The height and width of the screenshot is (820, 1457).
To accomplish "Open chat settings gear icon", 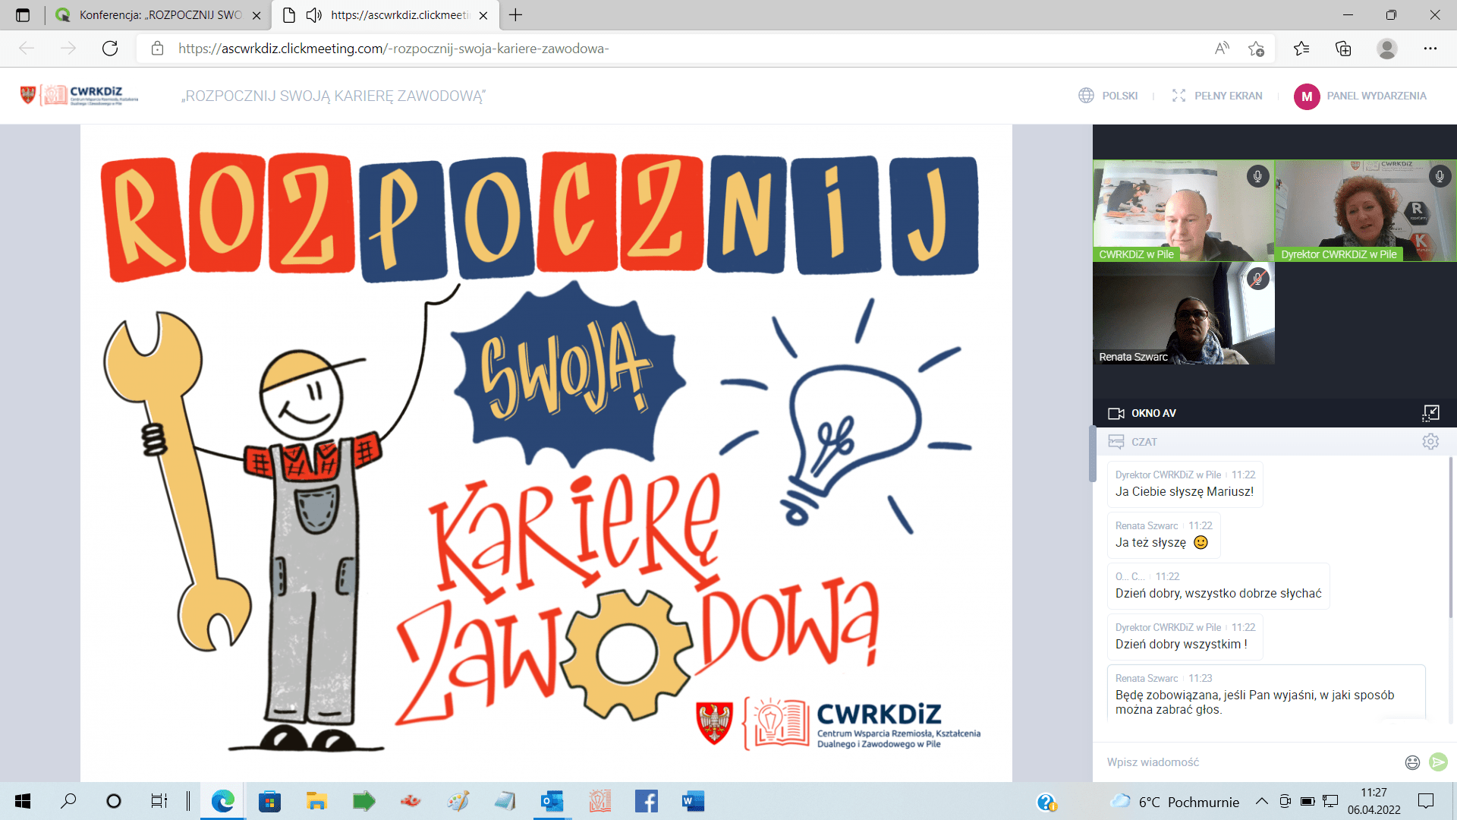I will 1430,442.
